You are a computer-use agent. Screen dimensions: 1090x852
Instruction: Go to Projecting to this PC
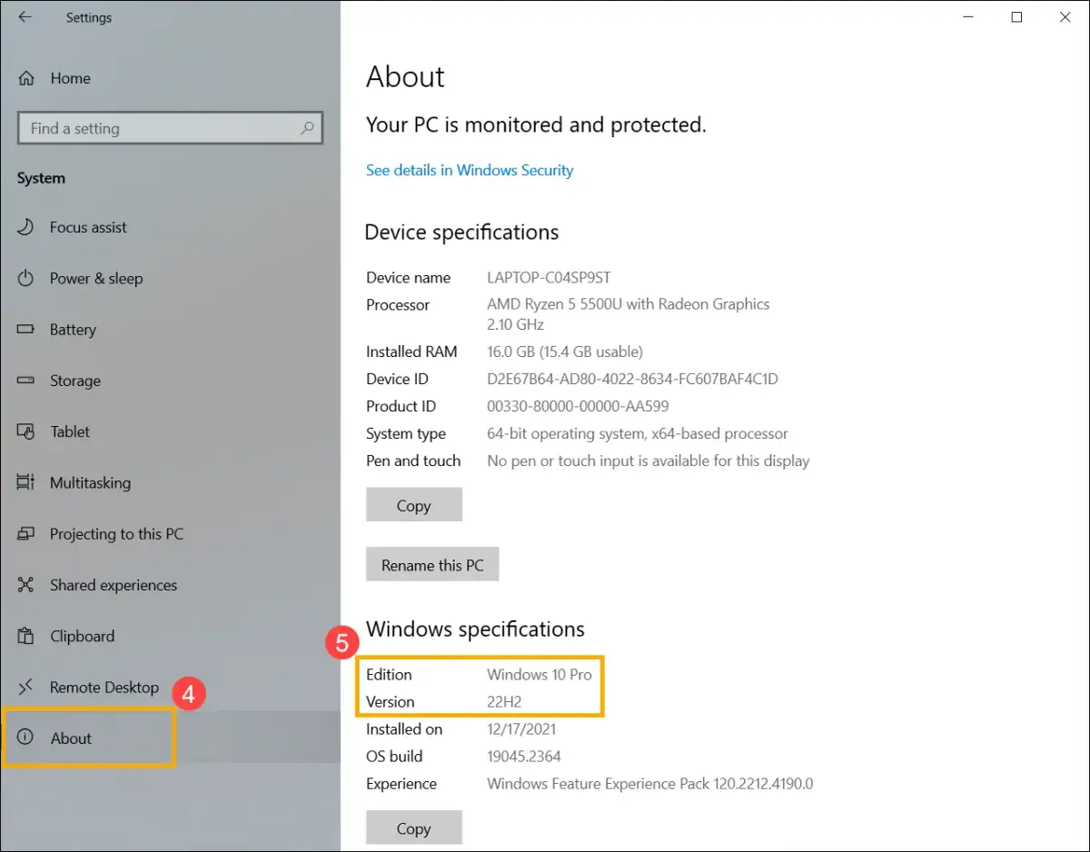115,534
